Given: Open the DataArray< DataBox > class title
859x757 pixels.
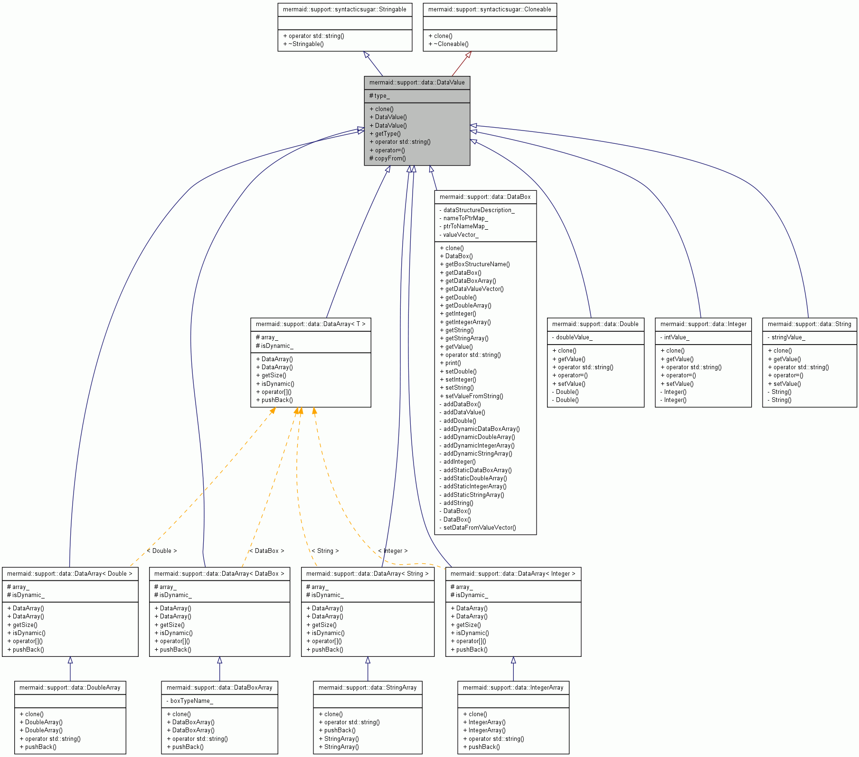Looking at the screenshot, I should point(219,574).
